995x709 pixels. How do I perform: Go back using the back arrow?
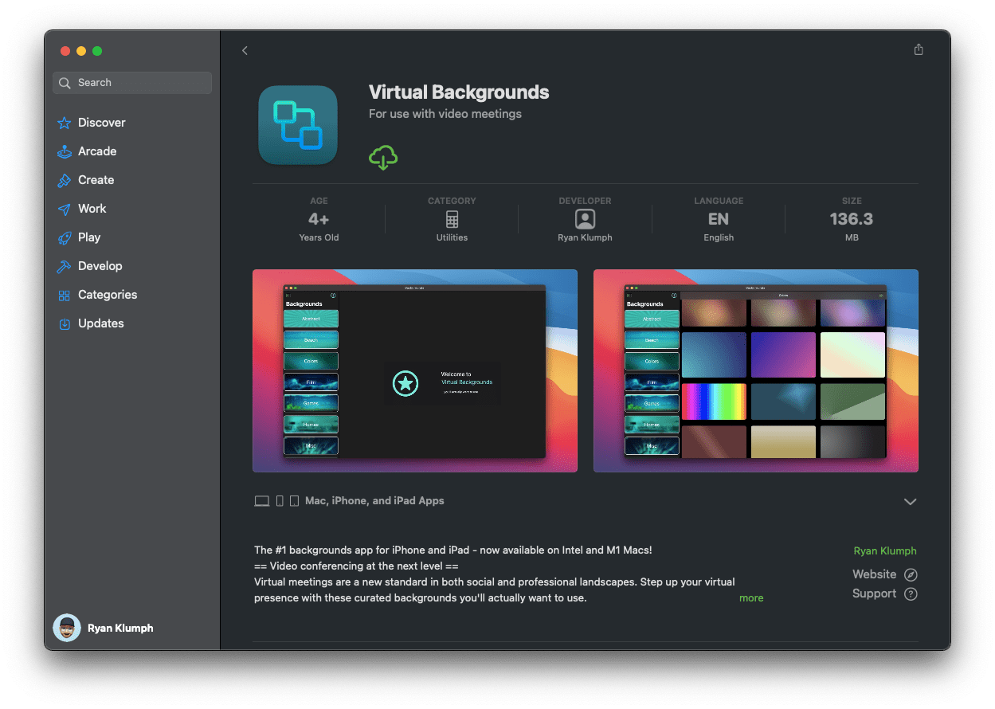pyautogui.click(x=245, y=49)
